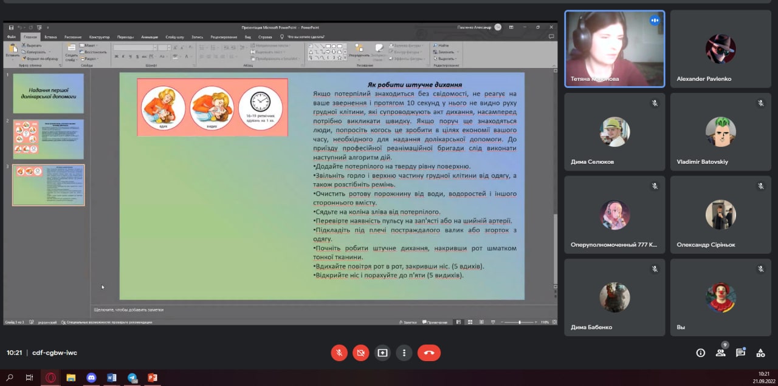This screenshot has width=778, height=386.
Task: Open more options in meeting controls
Action: (x=404, y=353)
